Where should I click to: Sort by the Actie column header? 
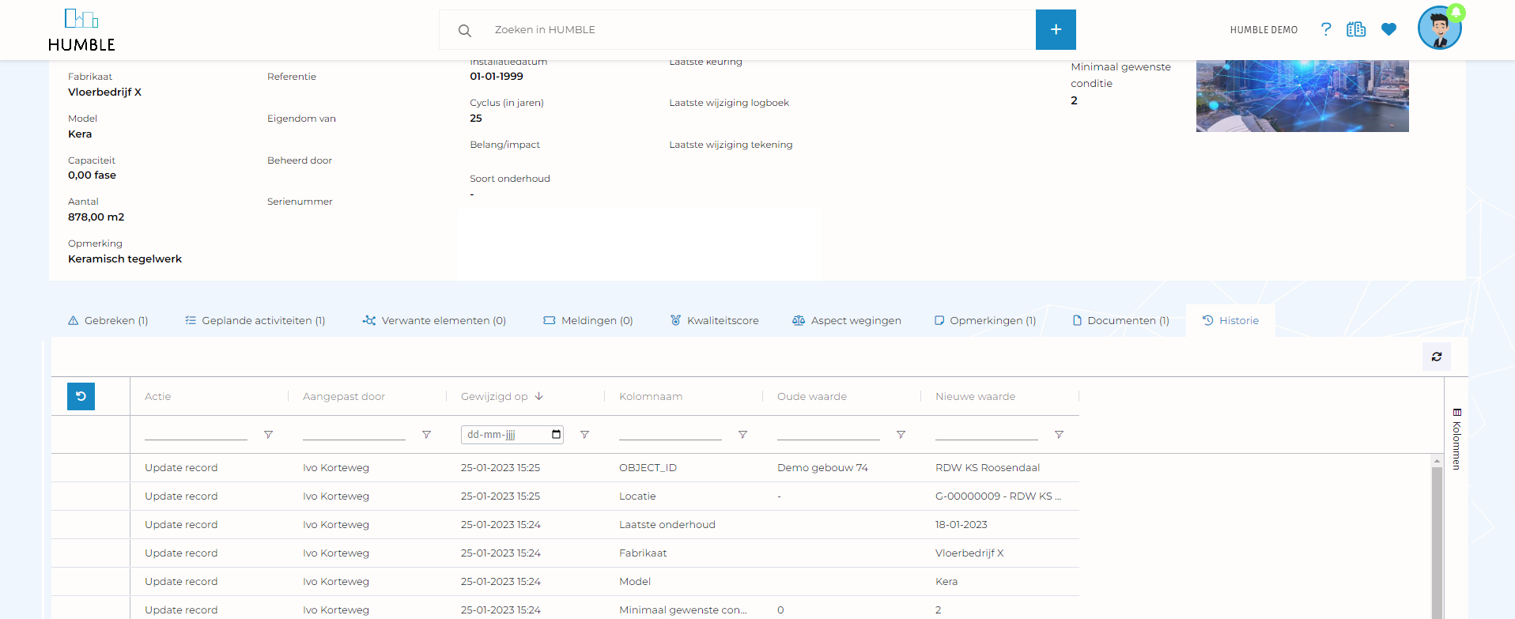click(158, 396)
